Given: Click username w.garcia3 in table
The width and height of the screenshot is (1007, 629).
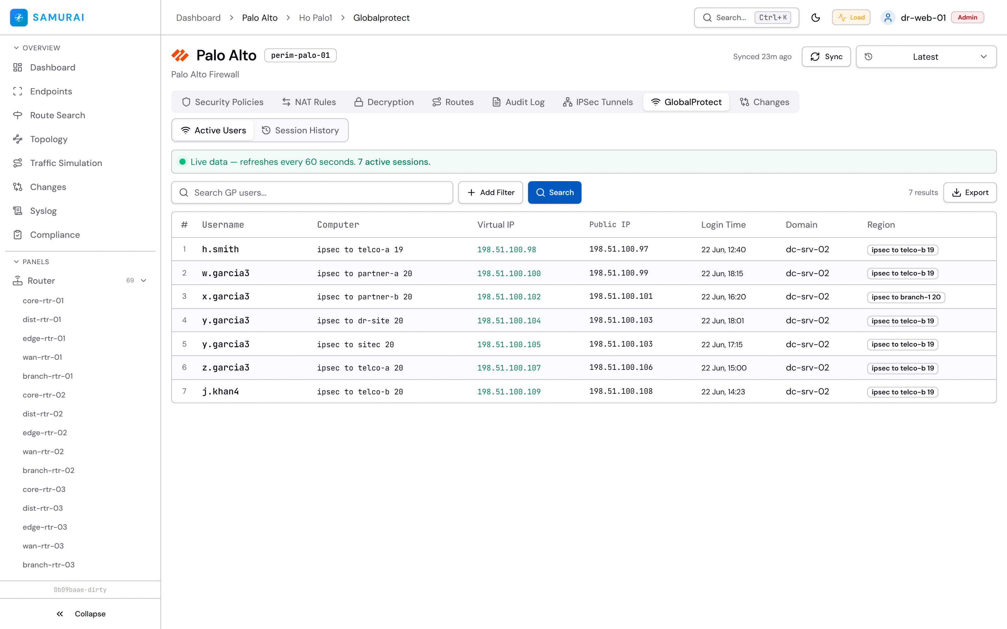Looking at the screenshot, I should (226, 273).
